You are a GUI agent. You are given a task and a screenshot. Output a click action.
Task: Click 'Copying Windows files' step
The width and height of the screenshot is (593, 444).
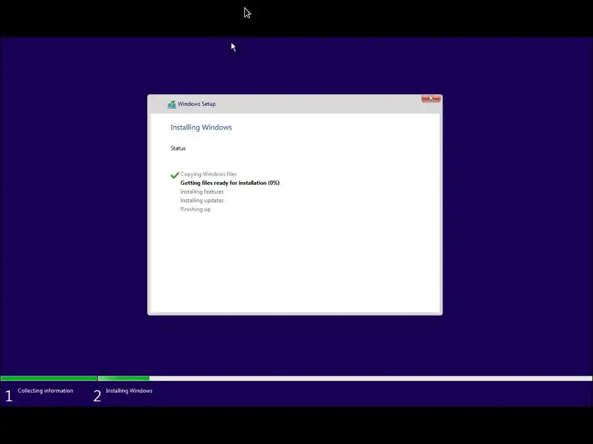pyautogui.click(x=208, y=174)
